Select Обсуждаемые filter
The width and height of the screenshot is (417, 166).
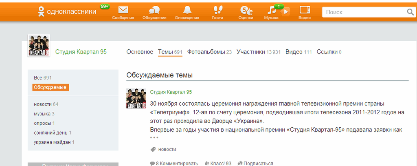tap(50, 87)
